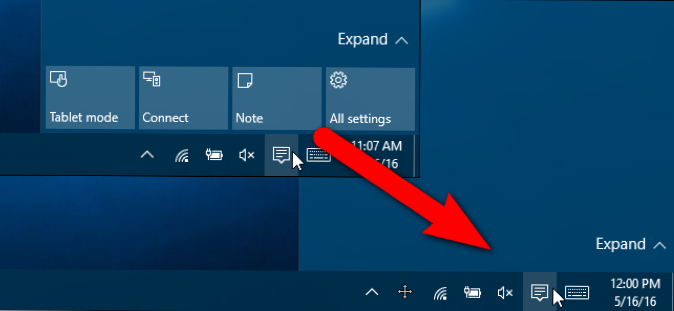Unmute the speaker icon in 12:00 PM taskbar

(505, 293)
